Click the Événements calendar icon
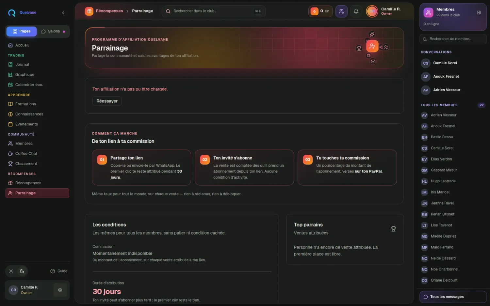 point(10,124)
